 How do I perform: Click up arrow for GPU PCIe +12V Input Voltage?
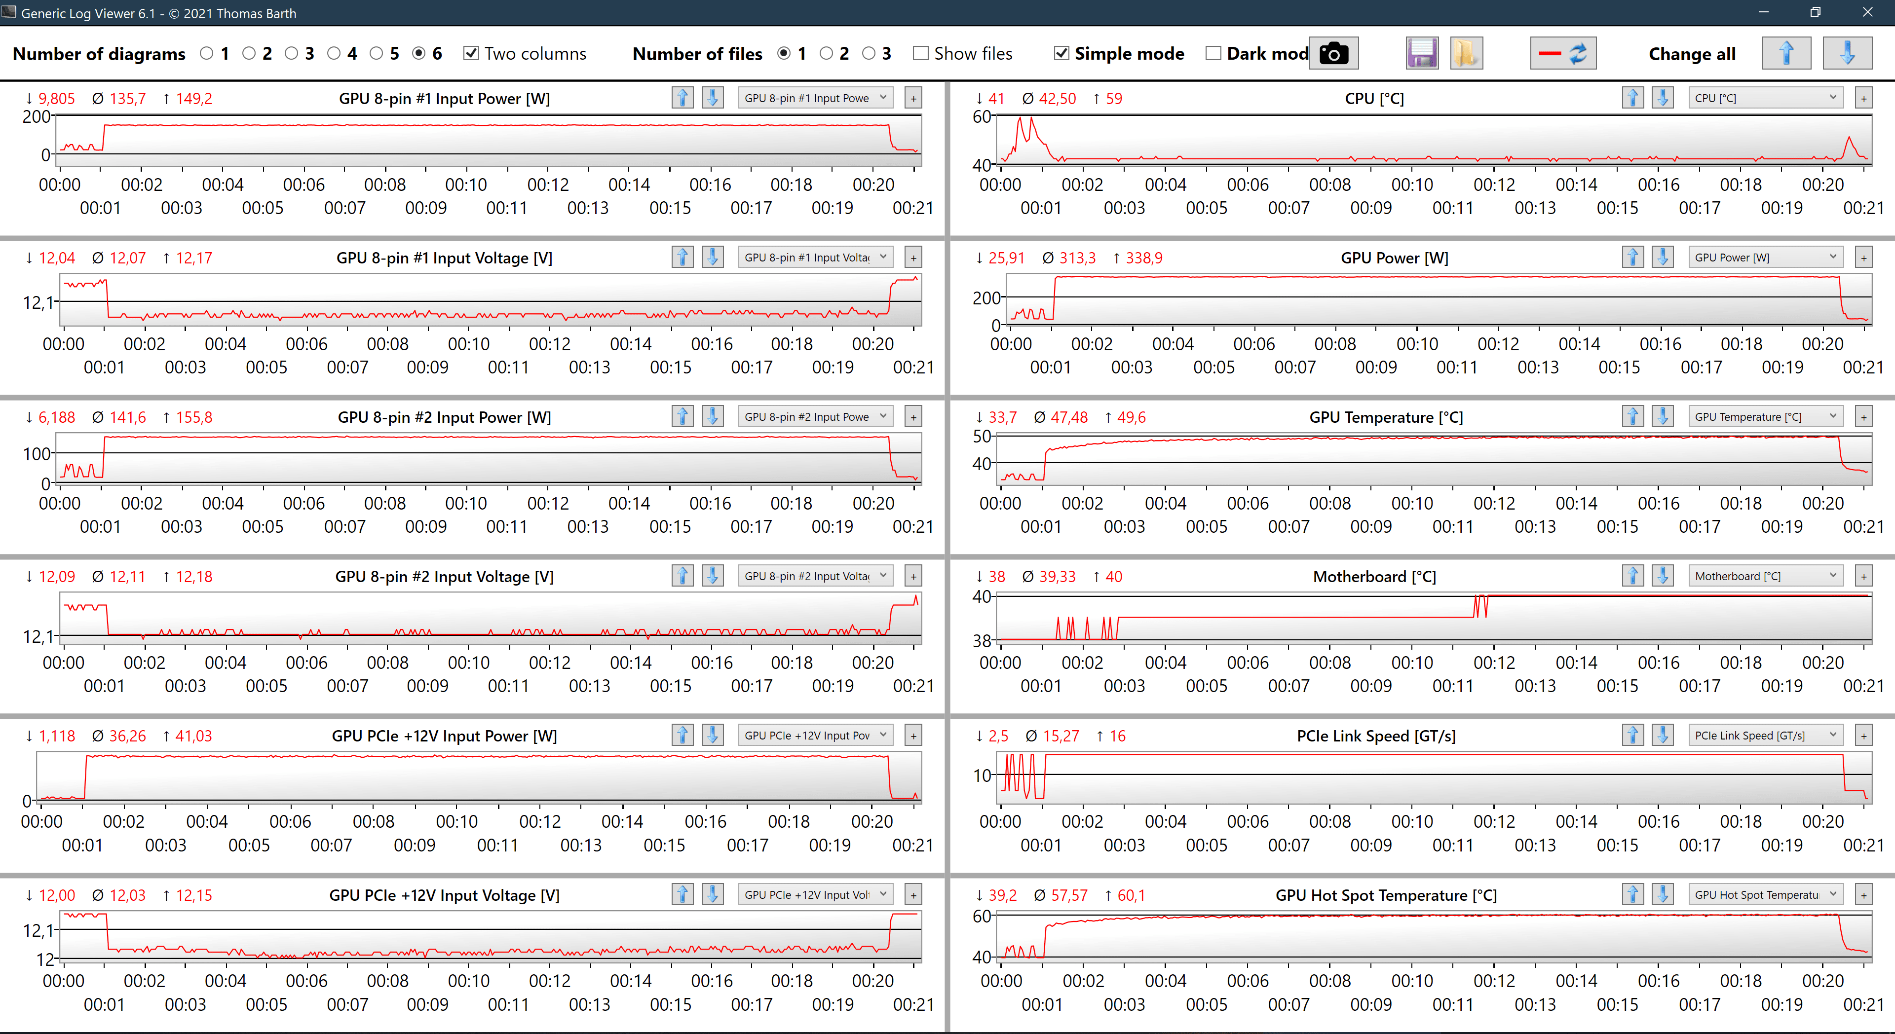[682, 894]
